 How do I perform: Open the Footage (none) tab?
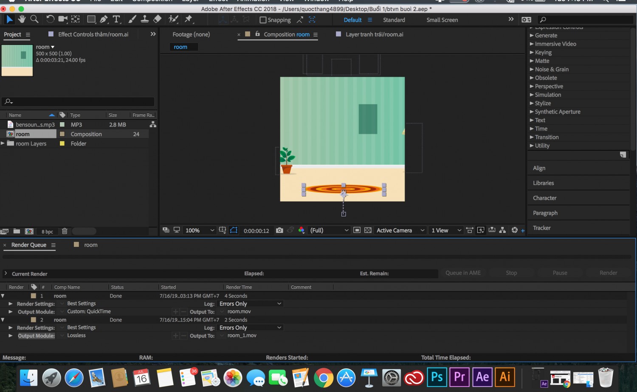point(191,34)
